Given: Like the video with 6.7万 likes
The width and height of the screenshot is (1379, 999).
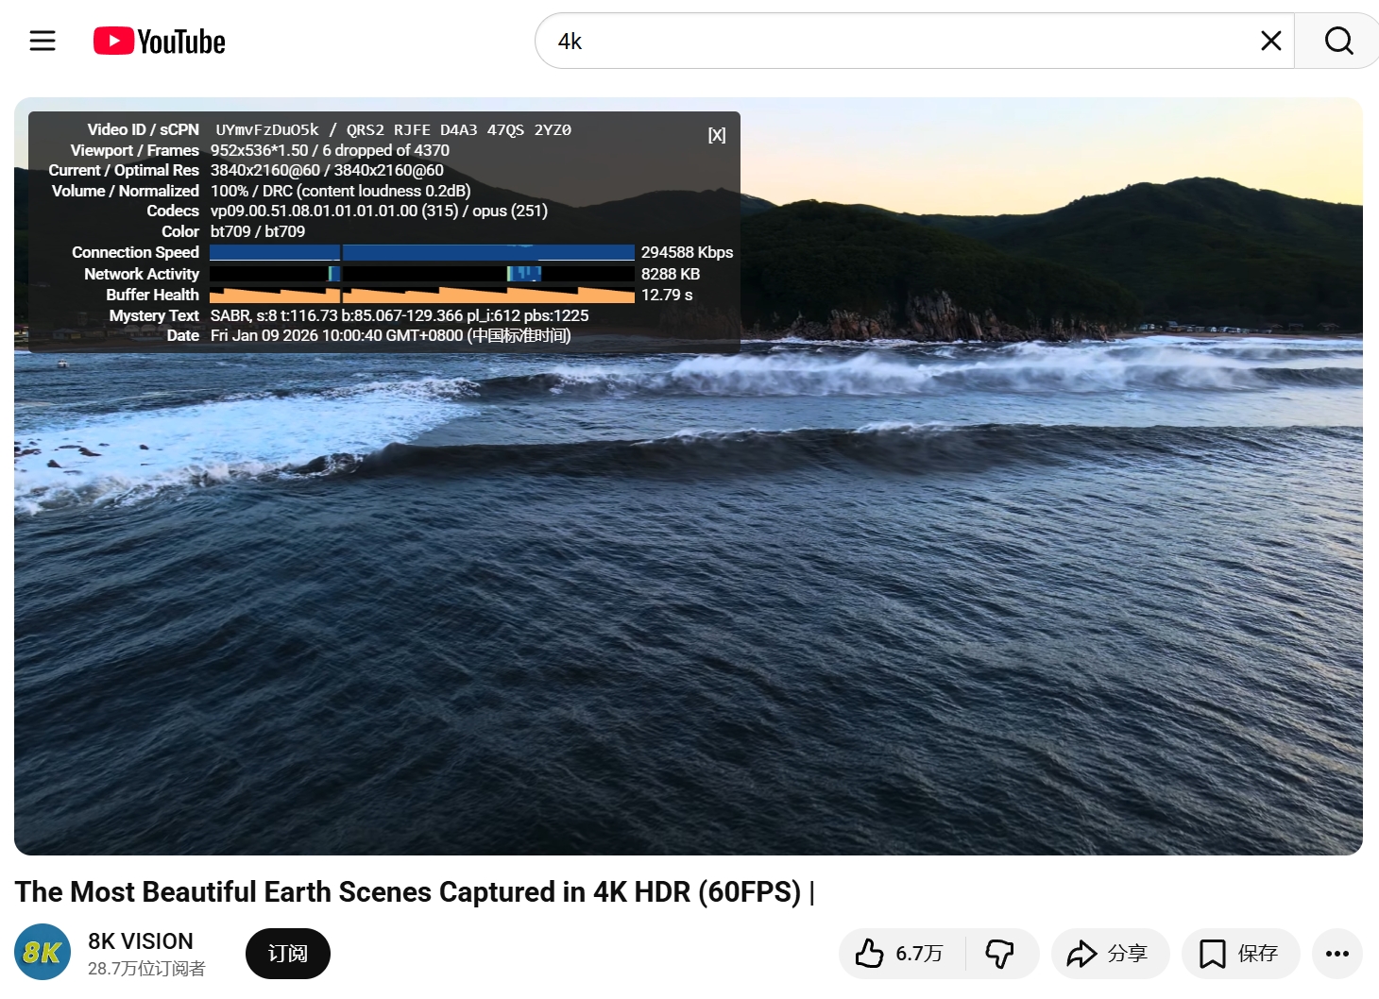Looking at the screenshot, I should (x=900, y=954).
